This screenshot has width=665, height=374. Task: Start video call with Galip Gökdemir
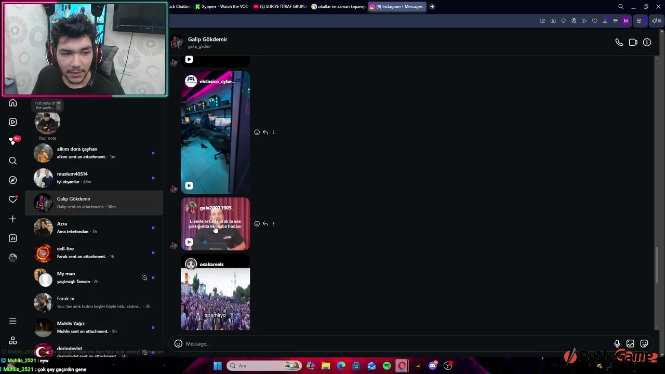[x=633, y=43]
